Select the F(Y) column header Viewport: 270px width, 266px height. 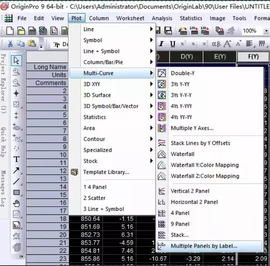click(x=253, y=57)
